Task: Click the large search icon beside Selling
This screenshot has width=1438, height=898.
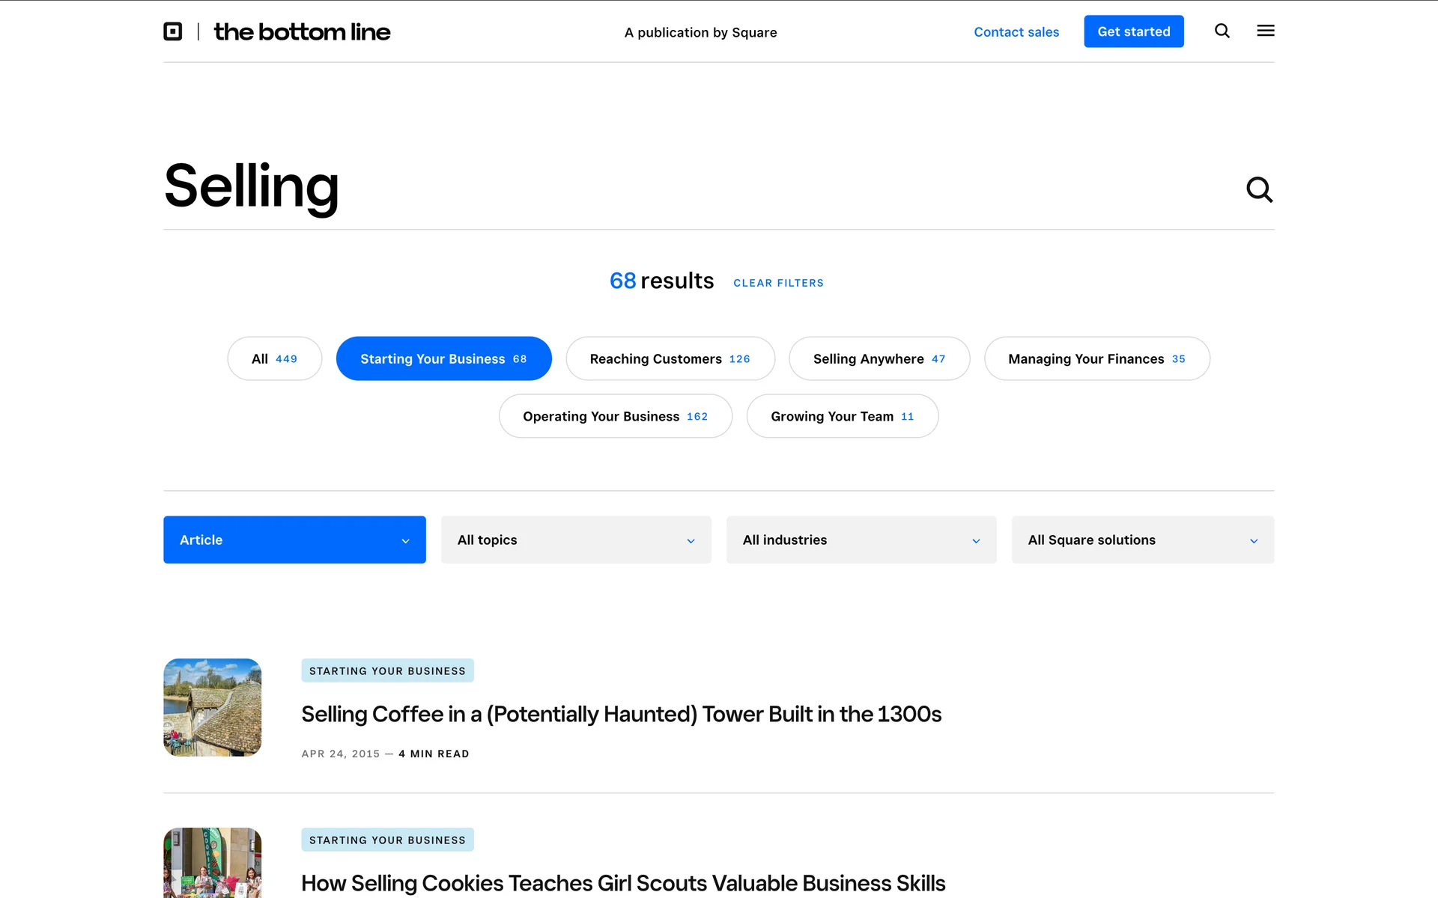Action: click(1259, 189)
